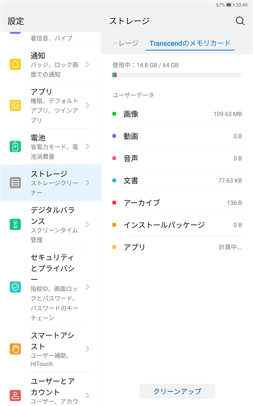Expand the スマートアシスト chevron
Image resolution: width=253 pixels, height=406 pixels.
point(87,349)
